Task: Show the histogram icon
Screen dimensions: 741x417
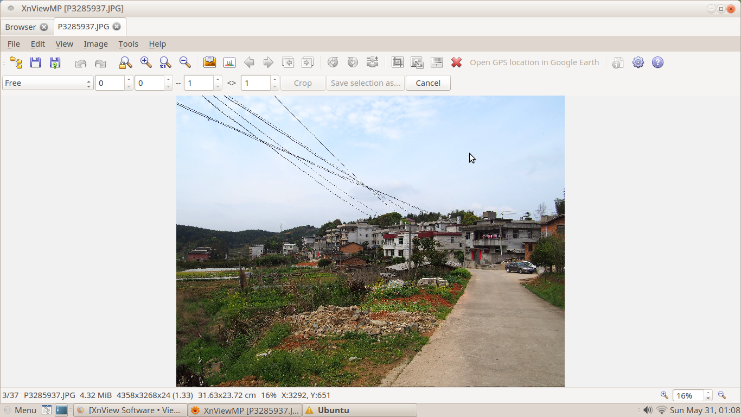Action: 229,62
